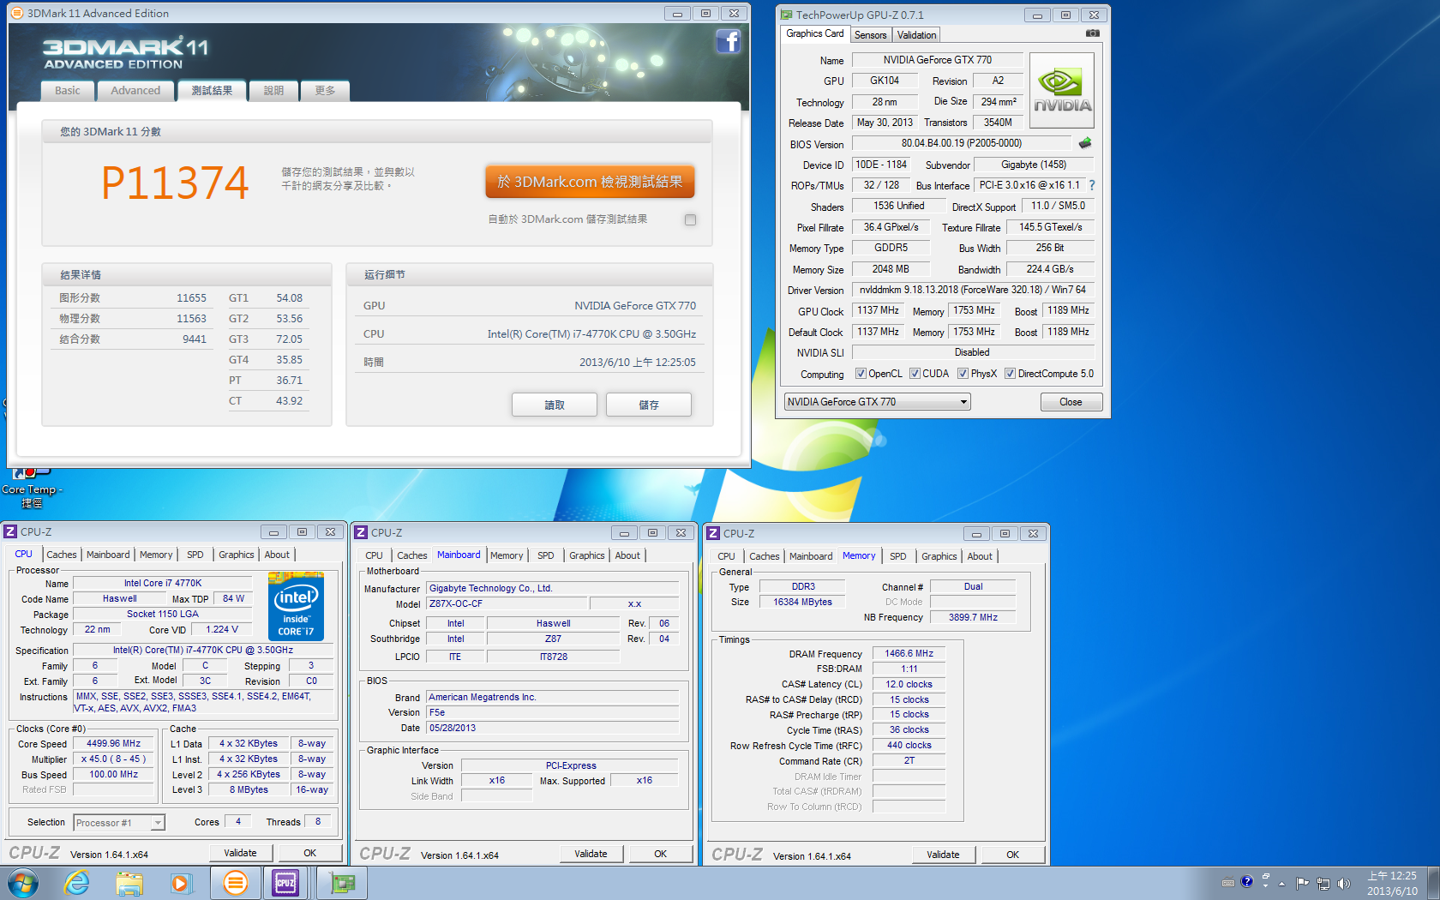Toggle the DirectCompute 5.0 checkbox in GPU-Z
Screen dimensions: 1440x900
click(1010, 374)
